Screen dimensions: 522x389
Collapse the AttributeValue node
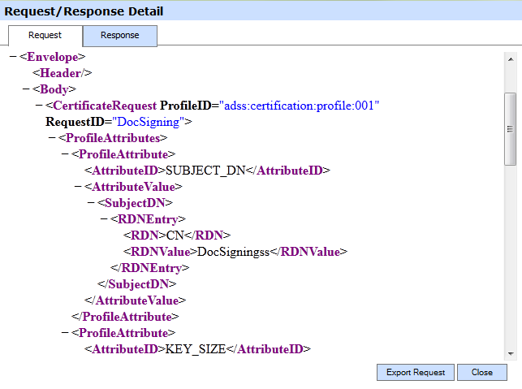78,187
